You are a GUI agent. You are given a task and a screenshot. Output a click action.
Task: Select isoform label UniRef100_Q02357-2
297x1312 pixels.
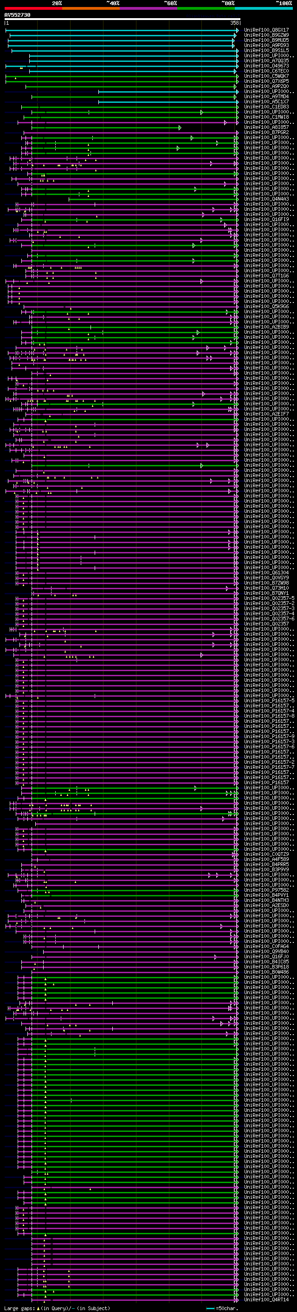click(269, 603)
